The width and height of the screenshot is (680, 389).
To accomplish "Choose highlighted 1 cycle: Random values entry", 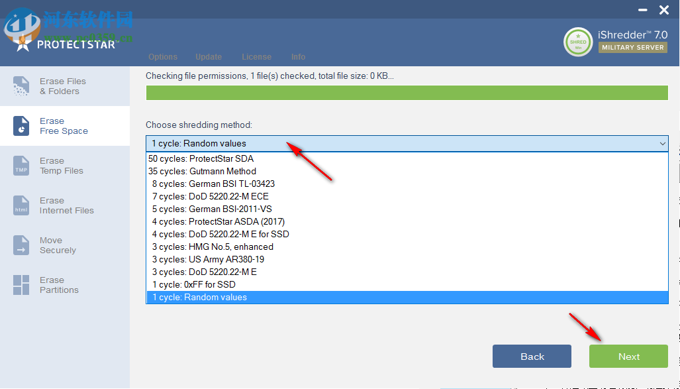I will tap(407, 297).
